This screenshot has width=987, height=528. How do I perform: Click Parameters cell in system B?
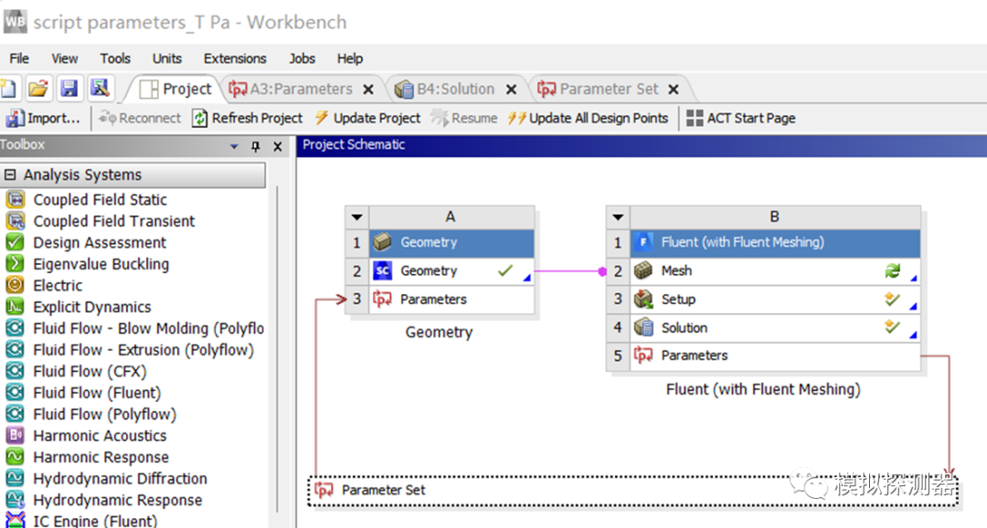tap(775, 355)
